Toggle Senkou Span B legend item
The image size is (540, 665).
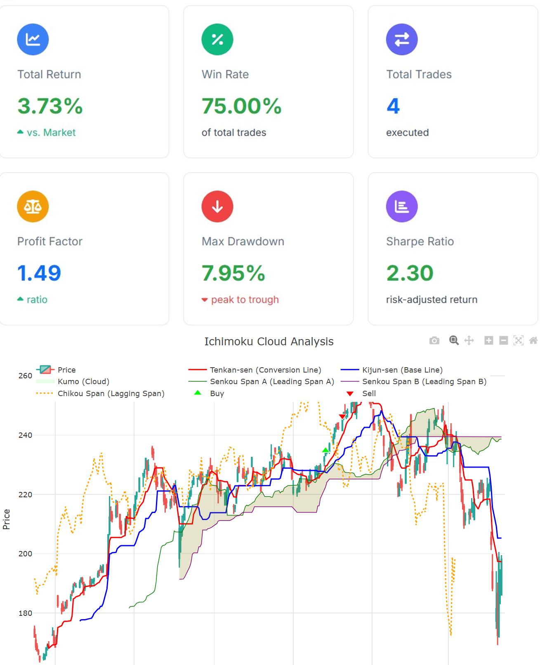pos(424,382)
